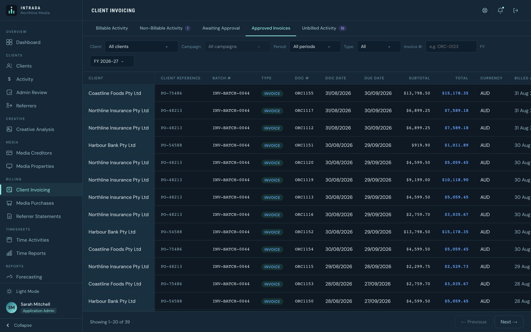Switch to Billable Activity tab
Viewport: 531px width, 332px height.
[x=112, y=28]
